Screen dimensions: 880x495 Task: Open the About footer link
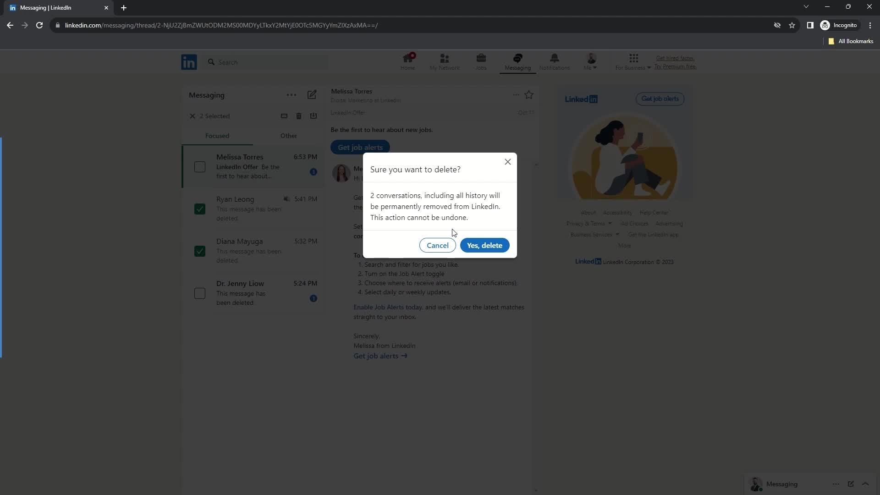click(588, 213)
